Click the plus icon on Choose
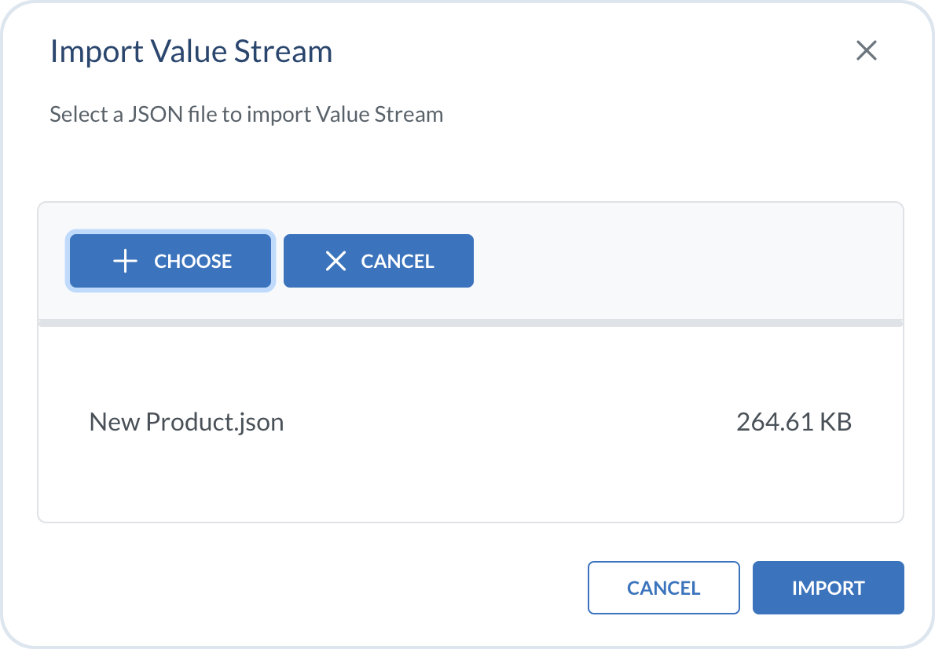 [x=126, y=262]
